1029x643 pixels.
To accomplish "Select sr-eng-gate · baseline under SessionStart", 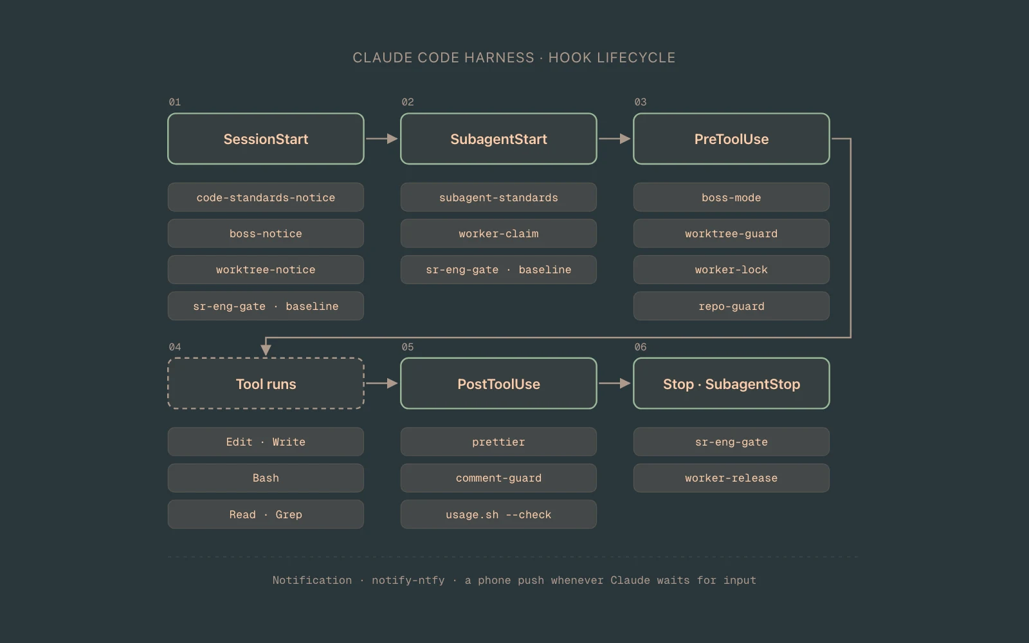I will click(x=266, y=306).
